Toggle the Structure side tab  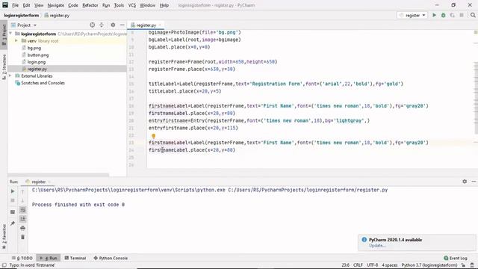[4, 67]
